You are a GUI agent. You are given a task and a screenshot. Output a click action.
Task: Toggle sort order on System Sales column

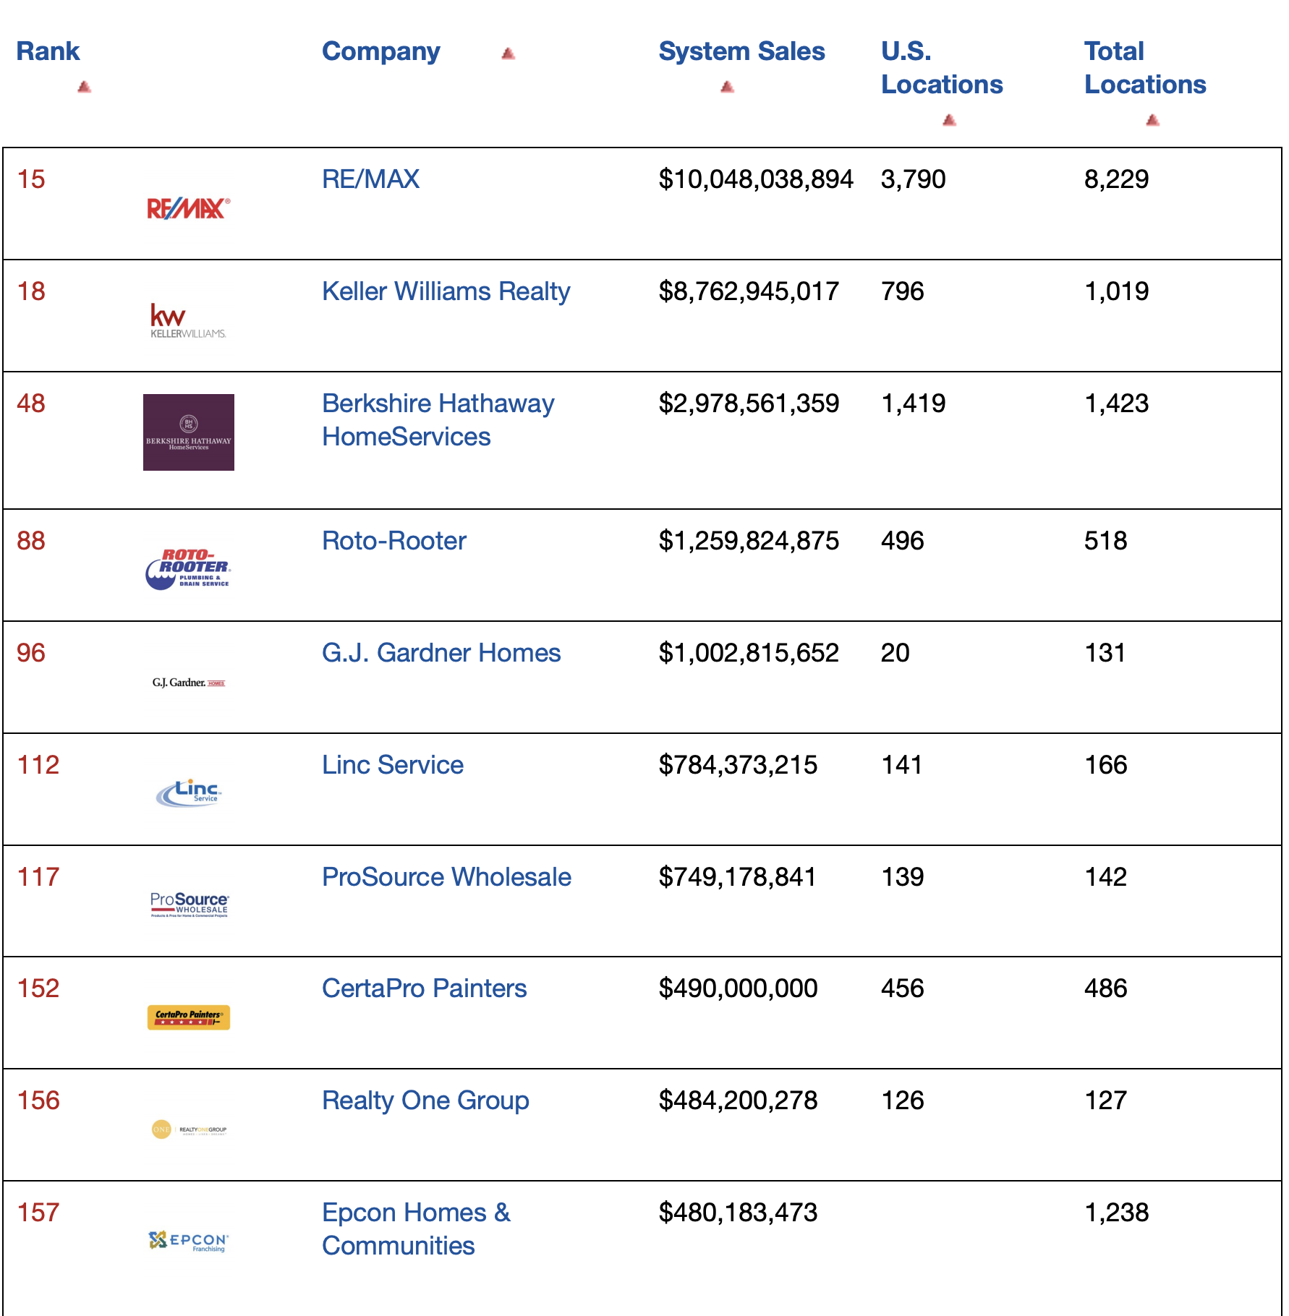(728, 87)
